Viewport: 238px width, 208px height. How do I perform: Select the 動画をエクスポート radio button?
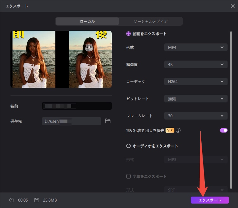click(x=128, y=34)
